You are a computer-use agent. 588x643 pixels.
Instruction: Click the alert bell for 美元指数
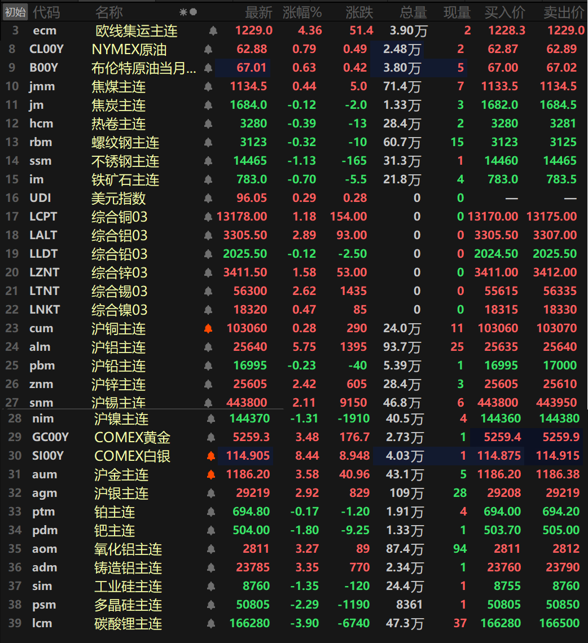(208, 198)
